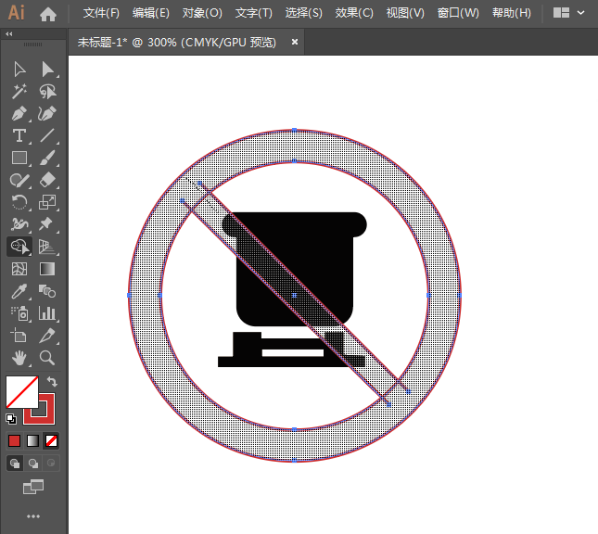Close the 未标题-1 document tab
The image size is (598, 534).
coord(295,42)
